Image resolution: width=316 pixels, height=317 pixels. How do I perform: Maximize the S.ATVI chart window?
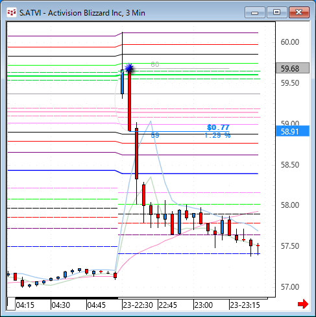click(x=276, y=12)
